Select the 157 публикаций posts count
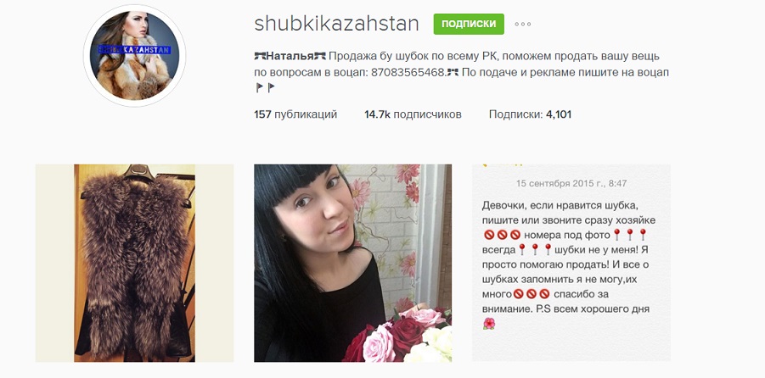Viewport: 765px width, 378px height. coord(295,114)
